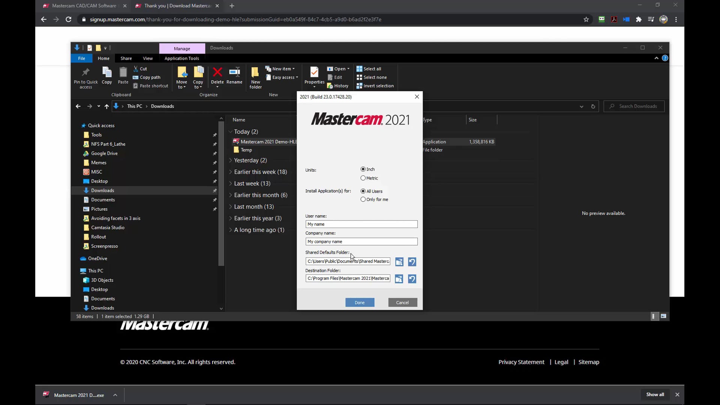The image size is (720, 405).
Task: Open Google Drive in Quick access
Action: [104, 153]
